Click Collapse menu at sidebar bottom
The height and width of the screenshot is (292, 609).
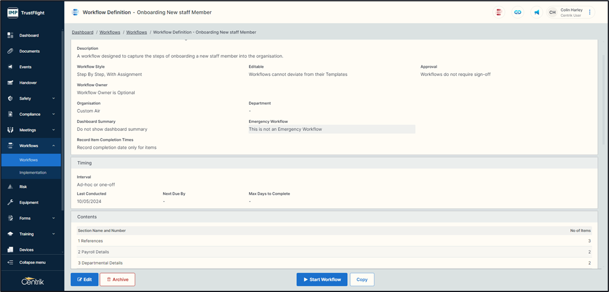pos(32,262)
